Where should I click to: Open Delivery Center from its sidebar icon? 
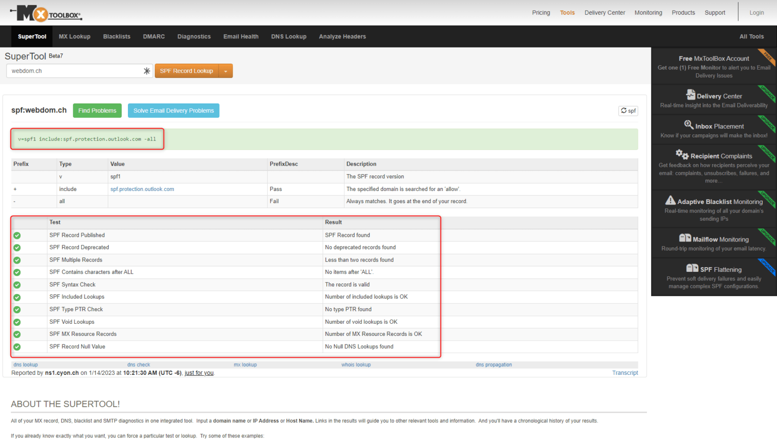pyautogui.click(x=690, y=94)
